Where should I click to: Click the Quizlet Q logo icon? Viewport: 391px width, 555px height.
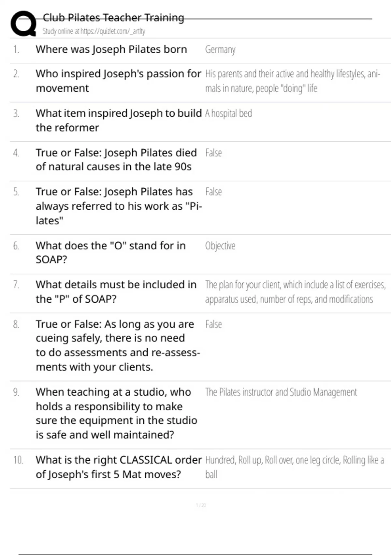[x=23, y=24]
